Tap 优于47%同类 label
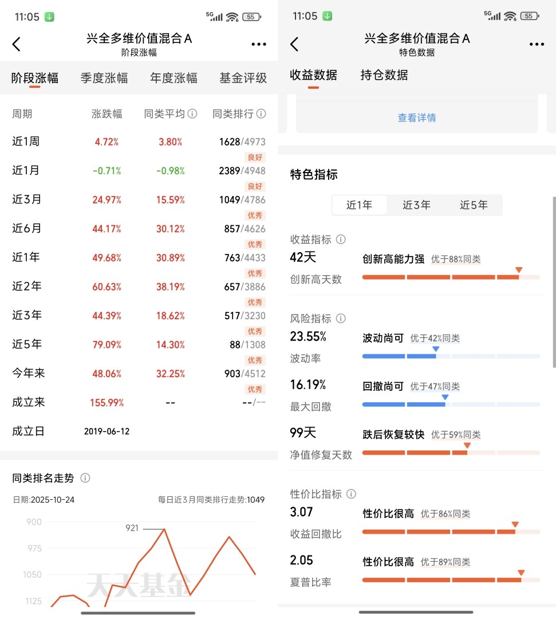Screen dimensions: 556x619 point(435,386)
